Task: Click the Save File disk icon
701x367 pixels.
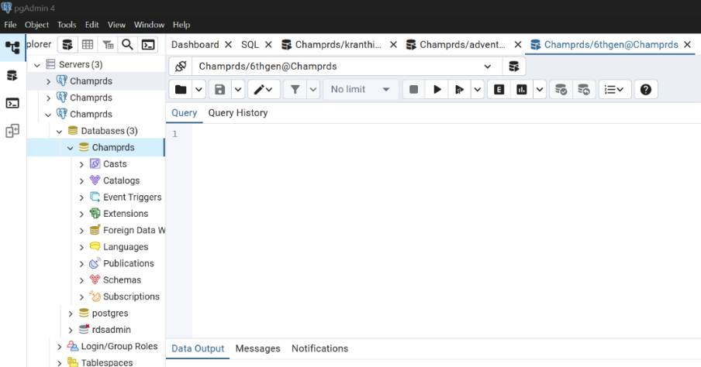Action: point(219,90)
